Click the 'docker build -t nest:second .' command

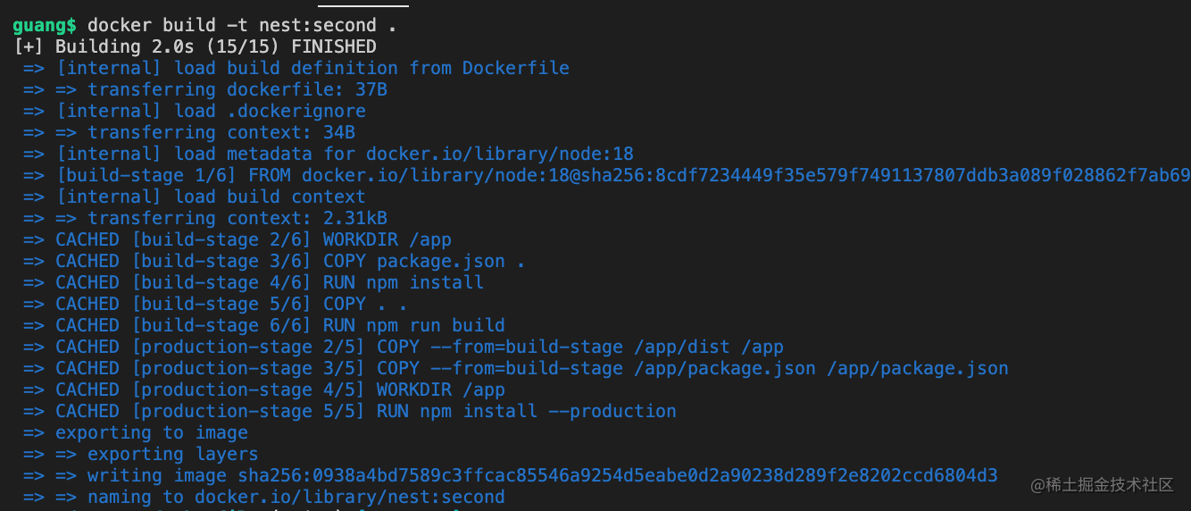point(241,25)
